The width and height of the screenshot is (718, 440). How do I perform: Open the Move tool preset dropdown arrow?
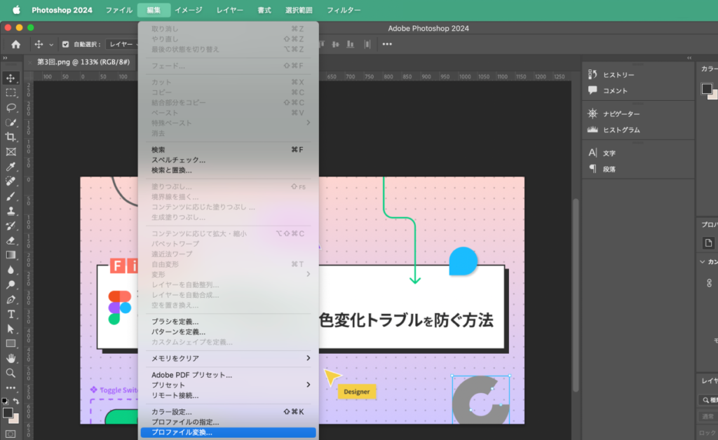[x=51, y=45]
